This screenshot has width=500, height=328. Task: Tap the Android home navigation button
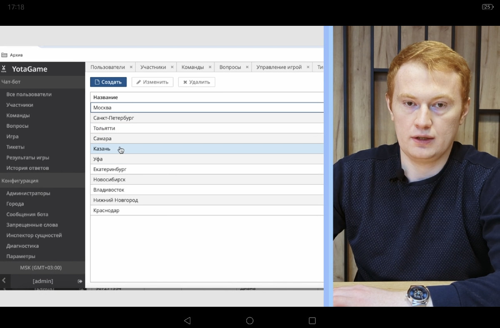point(250,321)
